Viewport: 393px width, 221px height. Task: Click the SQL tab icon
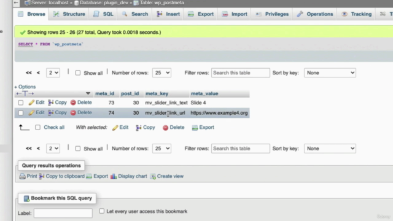pyautogui.click(x=96, y=14)
